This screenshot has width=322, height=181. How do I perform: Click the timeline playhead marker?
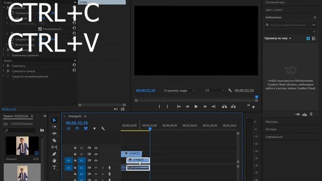tap(150, 129)
